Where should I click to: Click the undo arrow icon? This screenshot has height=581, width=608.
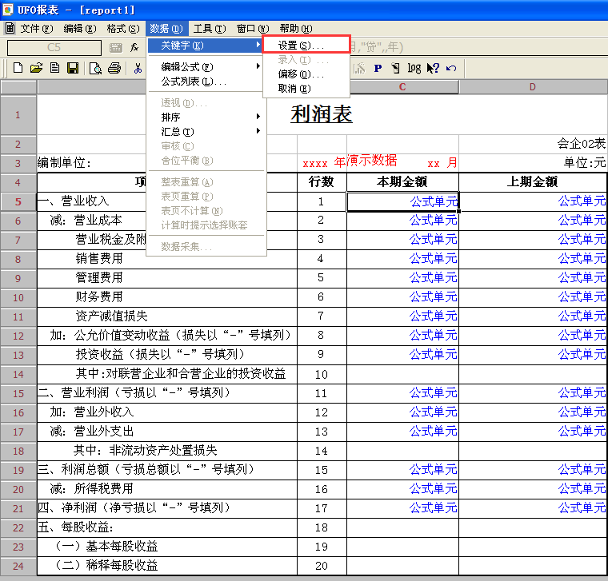click(451, 69)
